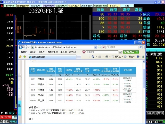The image size is (165, 124).
Task: Click red triangle icon at toolbar left
Action: [2, 6]
